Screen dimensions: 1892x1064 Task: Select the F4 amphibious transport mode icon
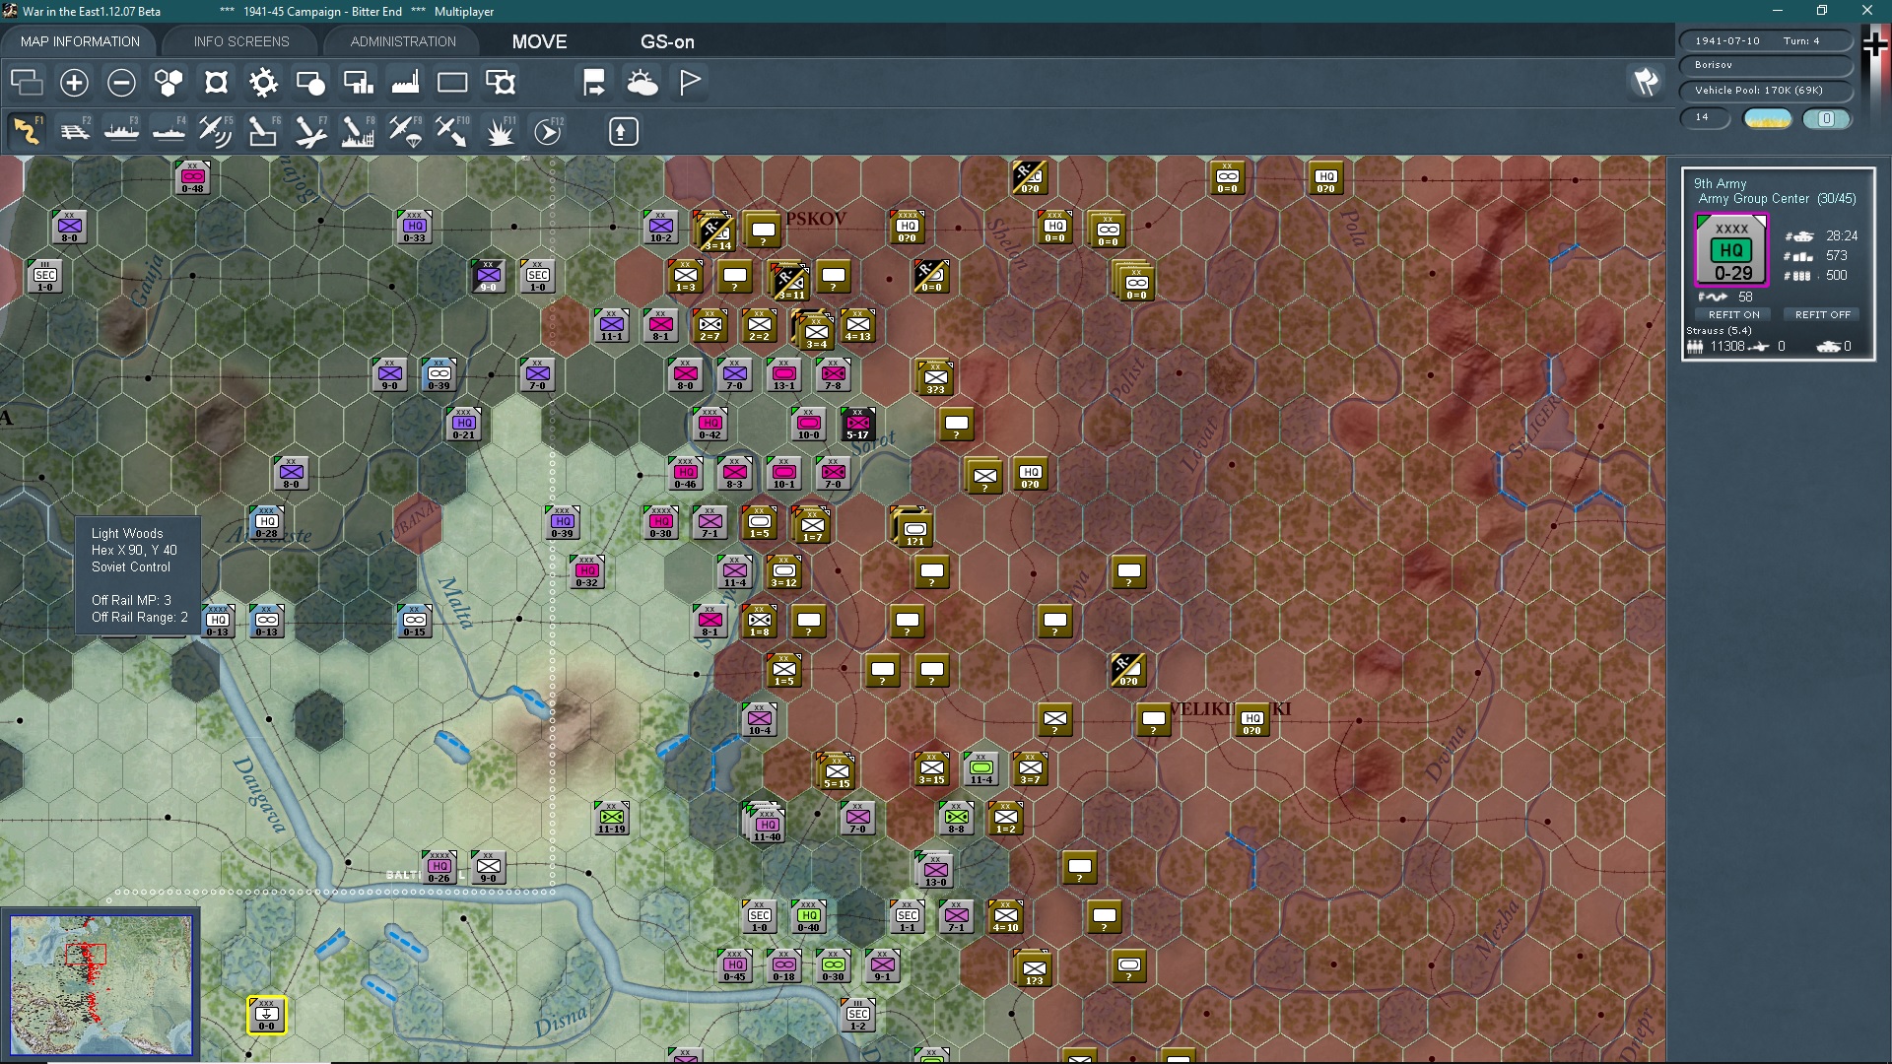coord(169,131)
